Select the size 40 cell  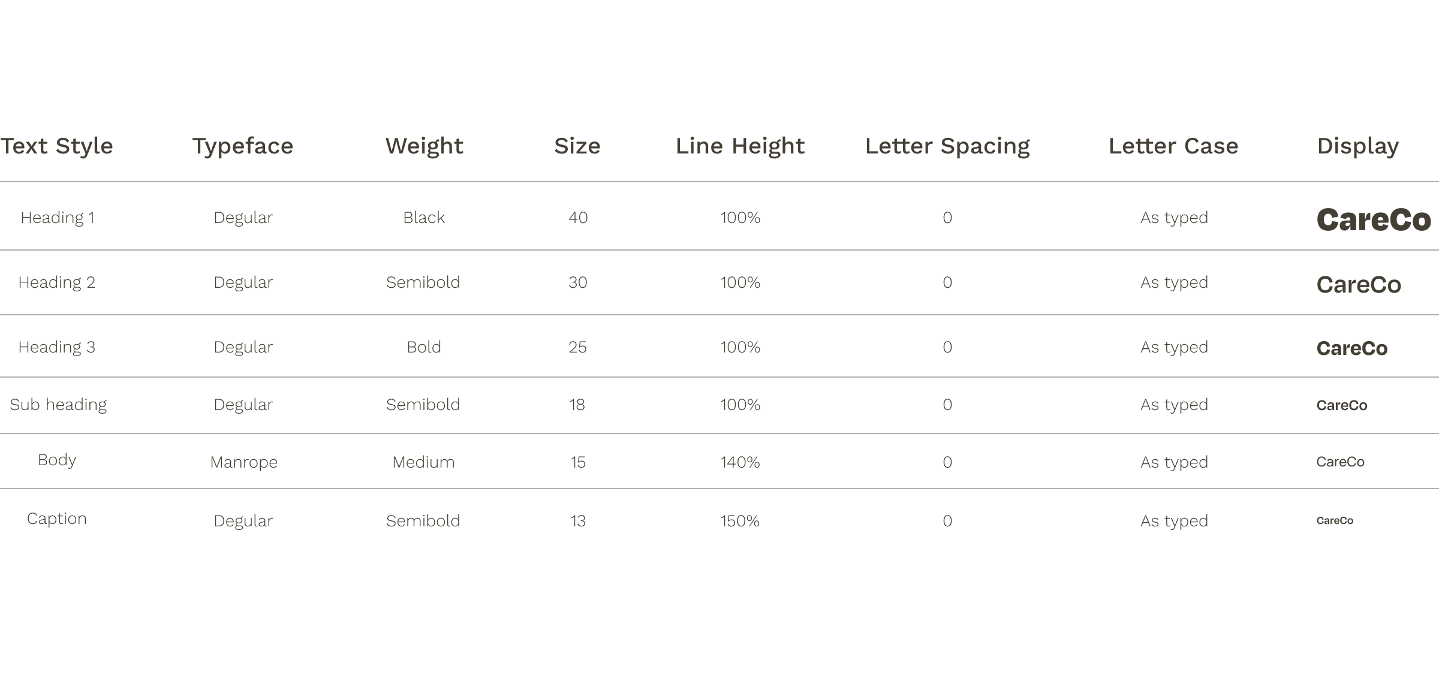578,218
